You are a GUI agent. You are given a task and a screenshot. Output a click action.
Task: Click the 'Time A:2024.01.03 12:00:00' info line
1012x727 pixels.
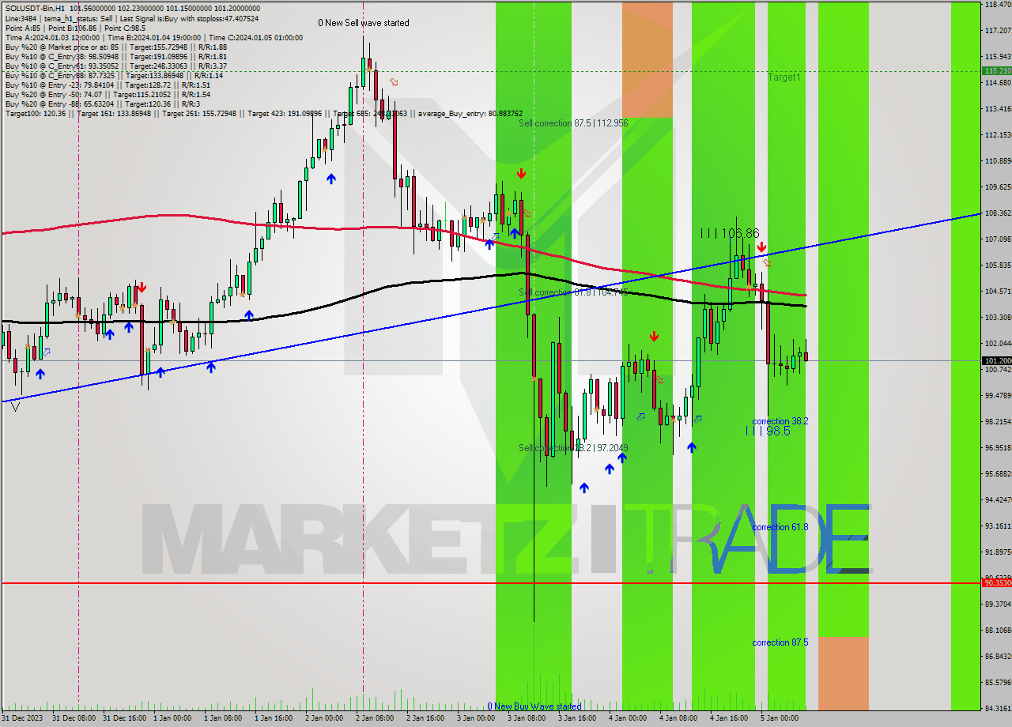pyautogui.click(x=154, y=37)
